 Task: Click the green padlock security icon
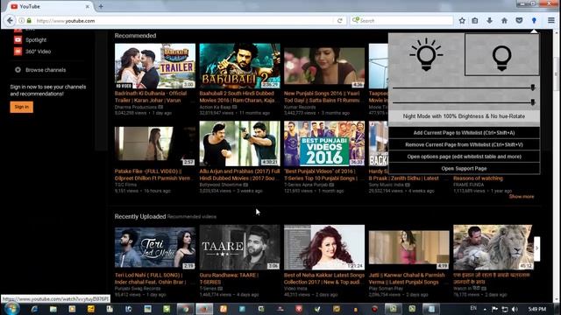point(29,21)
